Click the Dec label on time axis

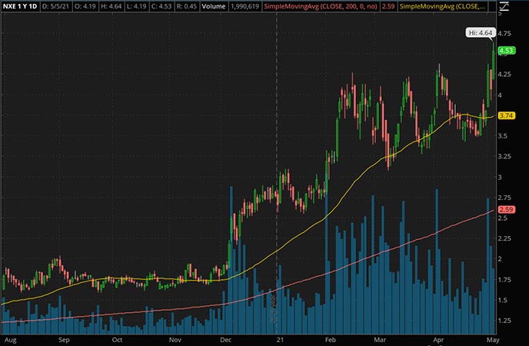point(228,339)
